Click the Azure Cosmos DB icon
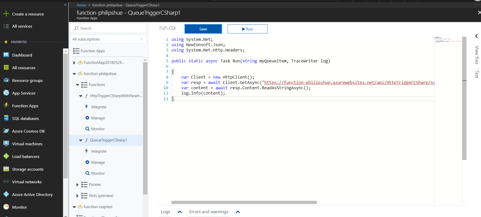This screenshot has height=217, width=481. coord(6,131)
